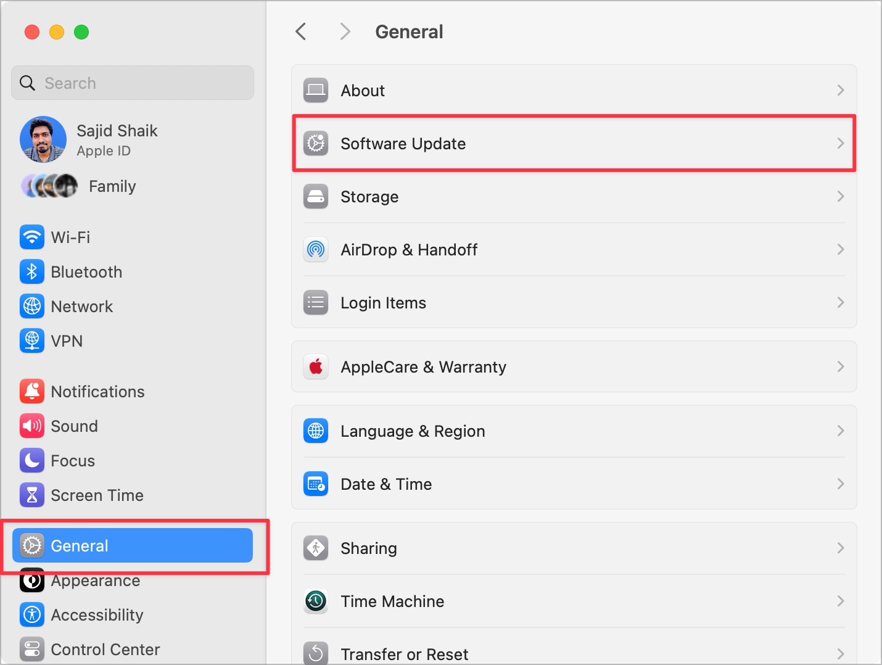Click the Notifications bell icon
The image size is (882, 665).
tap(31, 392)
